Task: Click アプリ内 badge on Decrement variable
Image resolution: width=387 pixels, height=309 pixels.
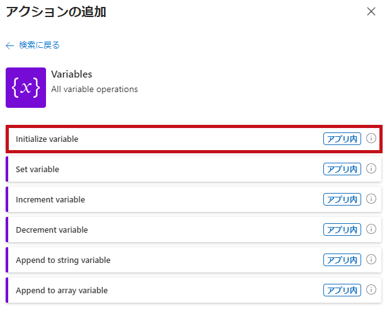Action: pyautogui.click(x=342, y=230)
